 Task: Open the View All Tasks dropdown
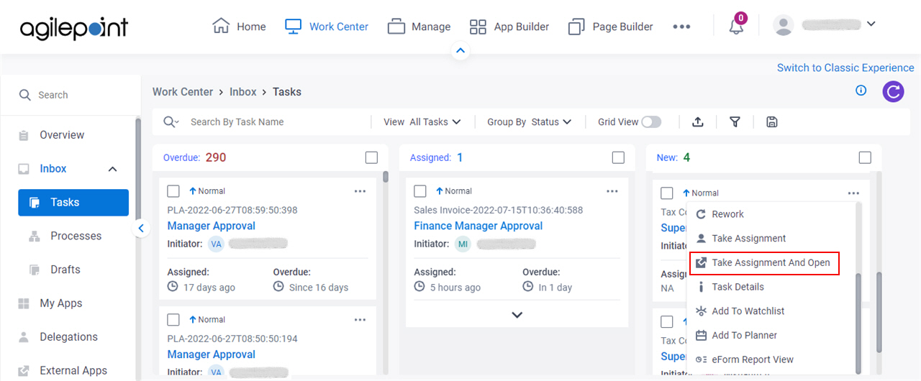(x=422, y=122)
